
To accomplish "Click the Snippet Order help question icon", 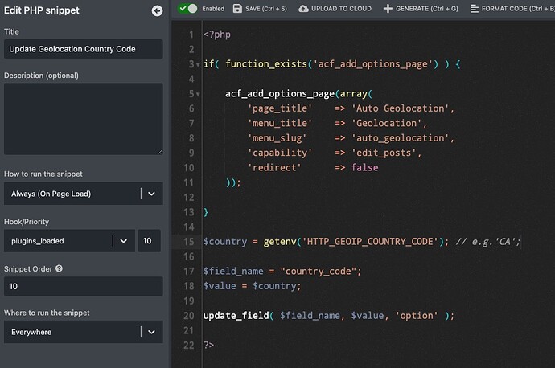I will [59, 268].
